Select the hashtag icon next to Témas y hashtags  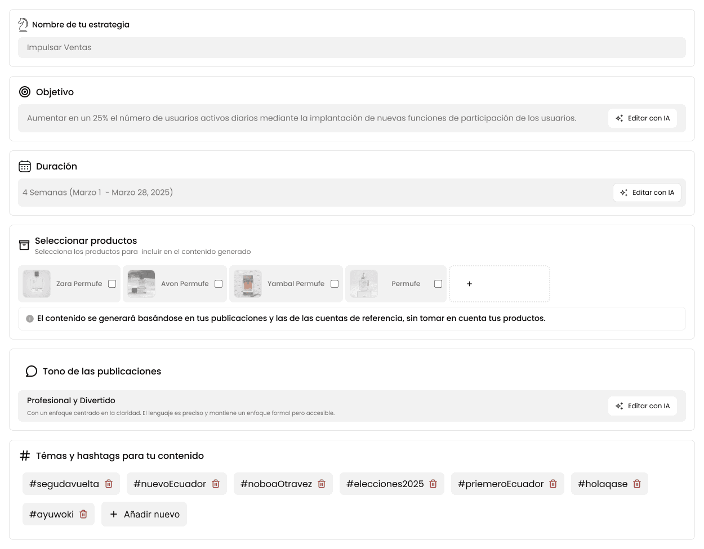tap(25, 456)
